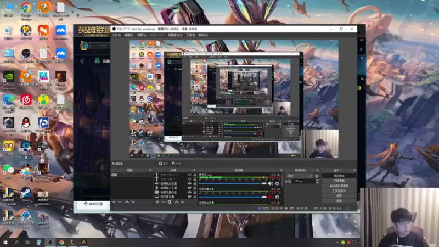Toggle lock on 显示器采集 source
439x247 pixels.
click(x=195, y=197)
